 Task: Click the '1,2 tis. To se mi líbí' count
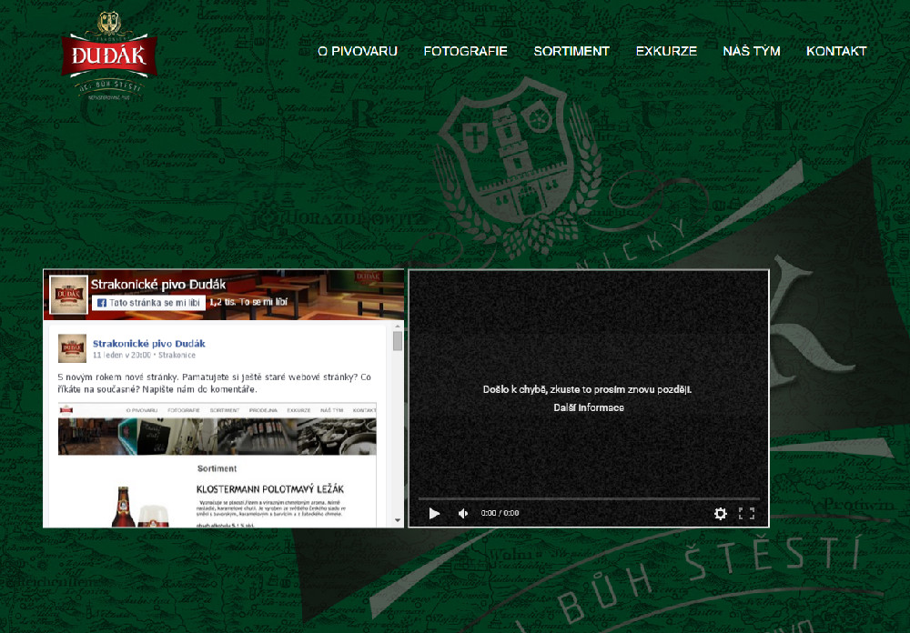tap(248, 302)
